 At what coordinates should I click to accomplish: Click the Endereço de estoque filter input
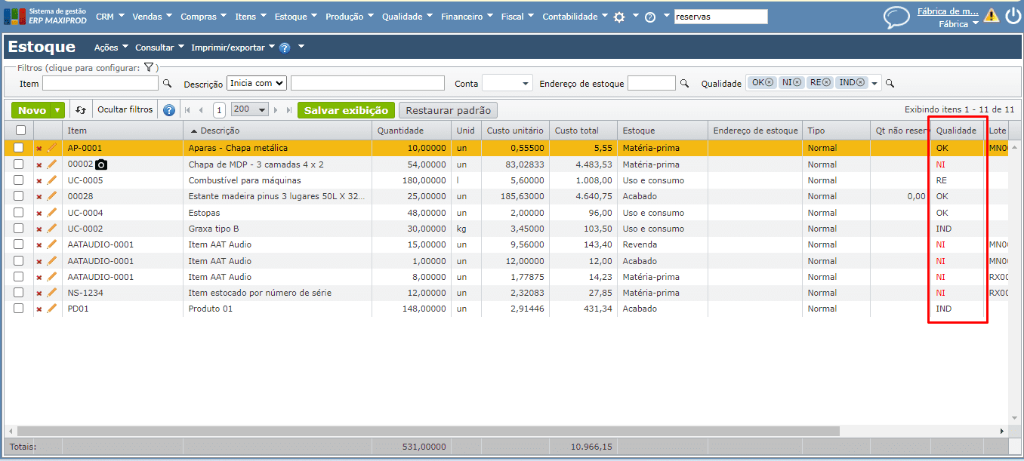651,83
